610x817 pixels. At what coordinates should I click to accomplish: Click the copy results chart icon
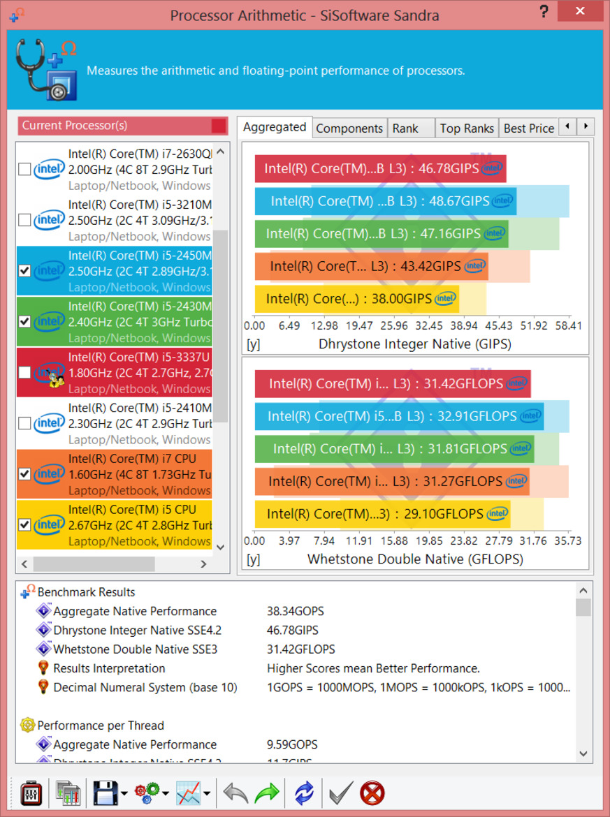pyautogui.click(x=68, y=793)
